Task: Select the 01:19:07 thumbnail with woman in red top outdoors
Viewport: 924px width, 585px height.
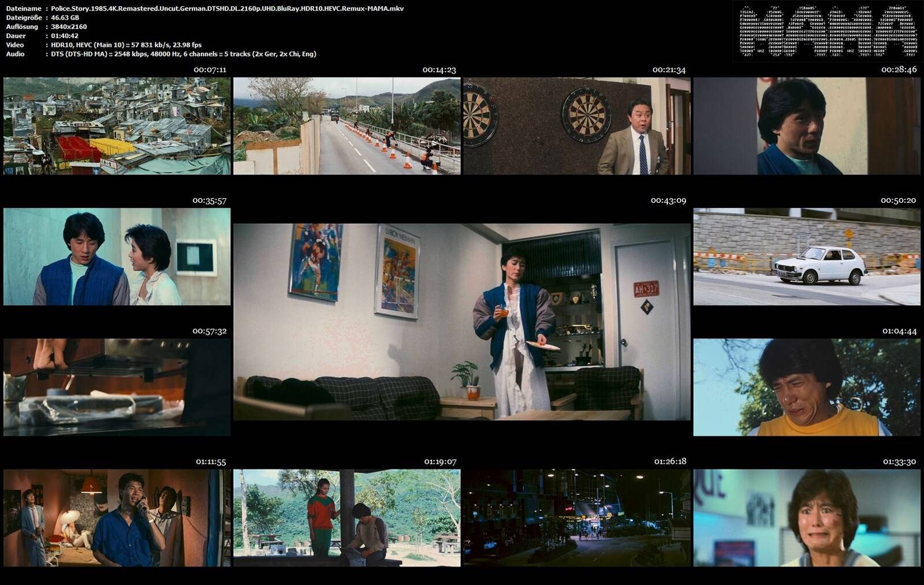Action: coord(347,517)
